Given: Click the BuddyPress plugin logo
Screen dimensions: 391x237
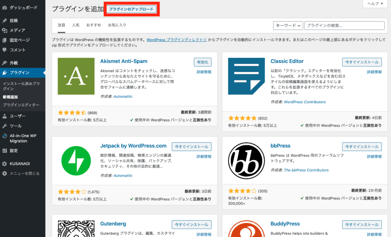Looking at the screenshot, I should pos(246,229).
